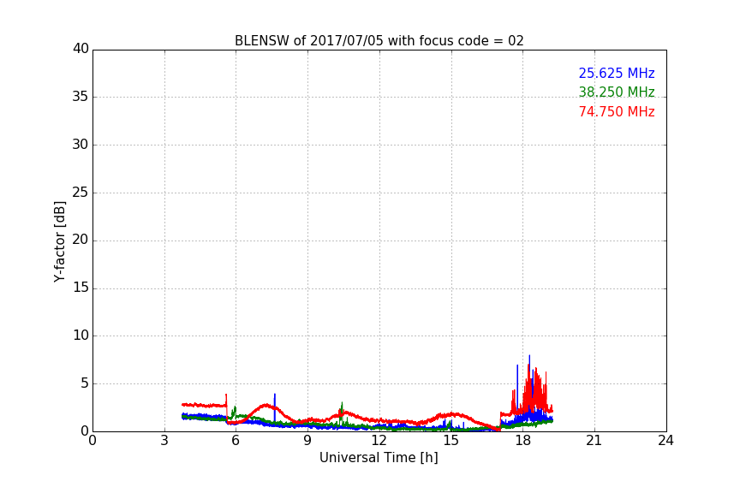Click the y-axis tick label '35'
740x493 pixels.
point(81,97)
